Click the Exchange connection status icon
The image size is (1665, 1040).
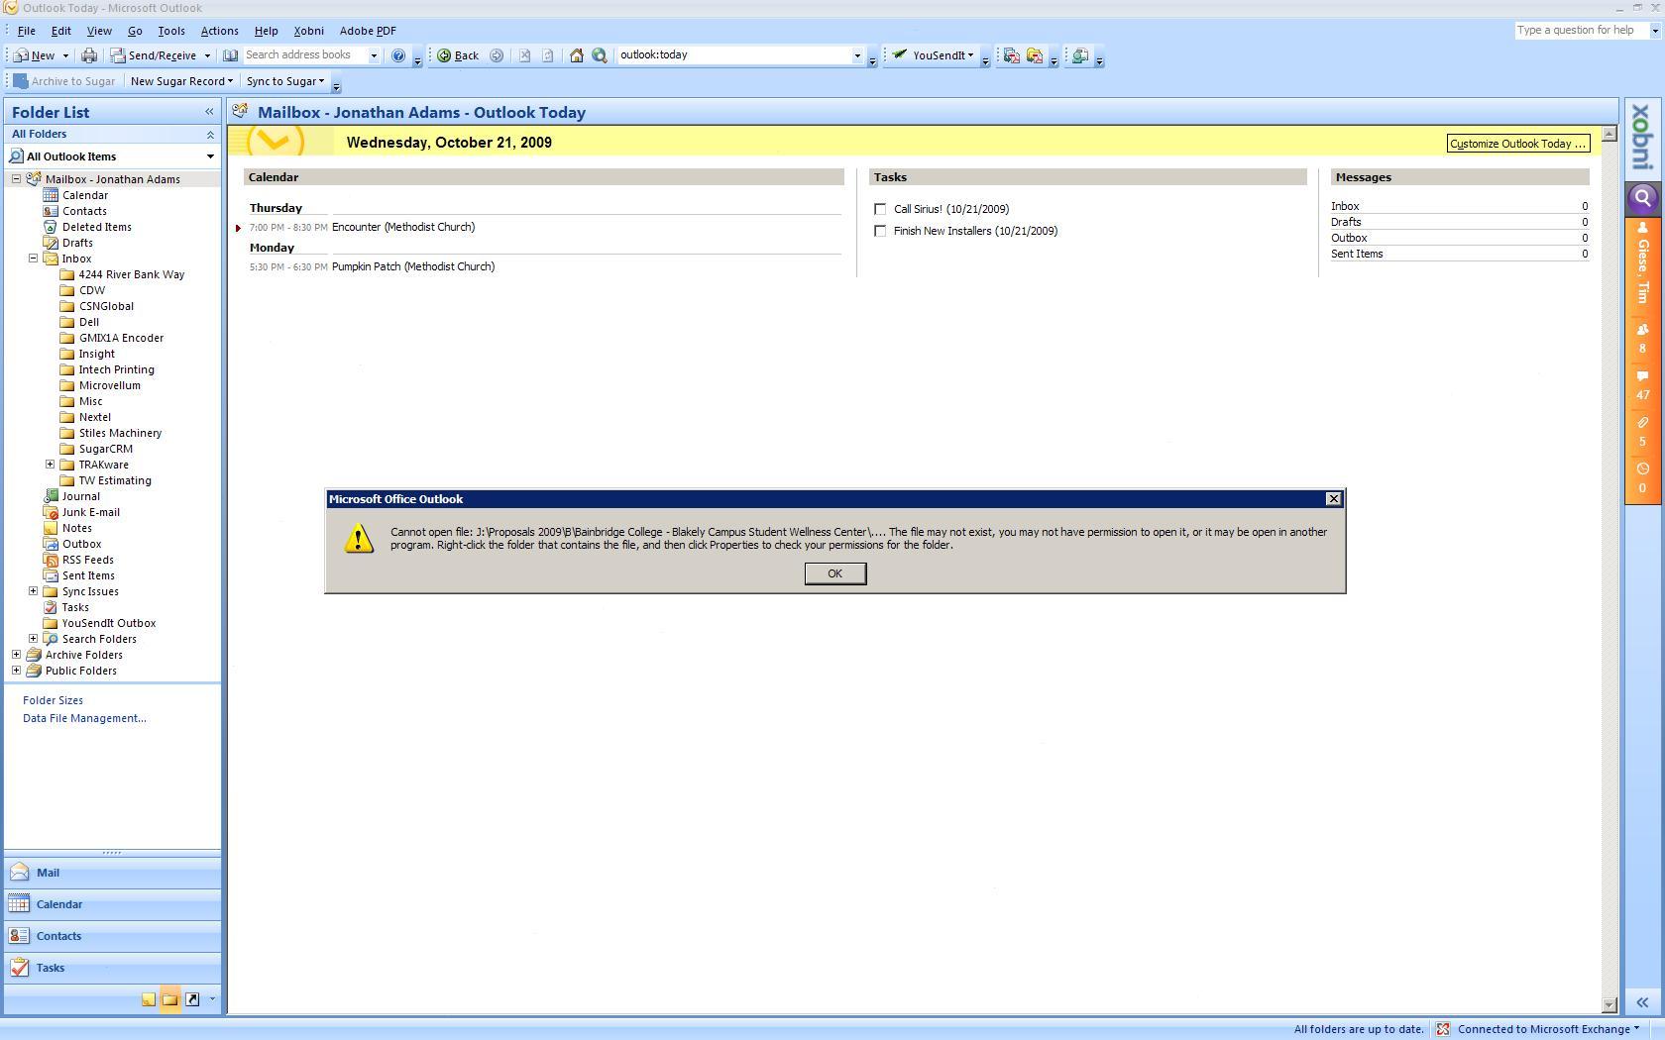[x=1443, y=1029]
